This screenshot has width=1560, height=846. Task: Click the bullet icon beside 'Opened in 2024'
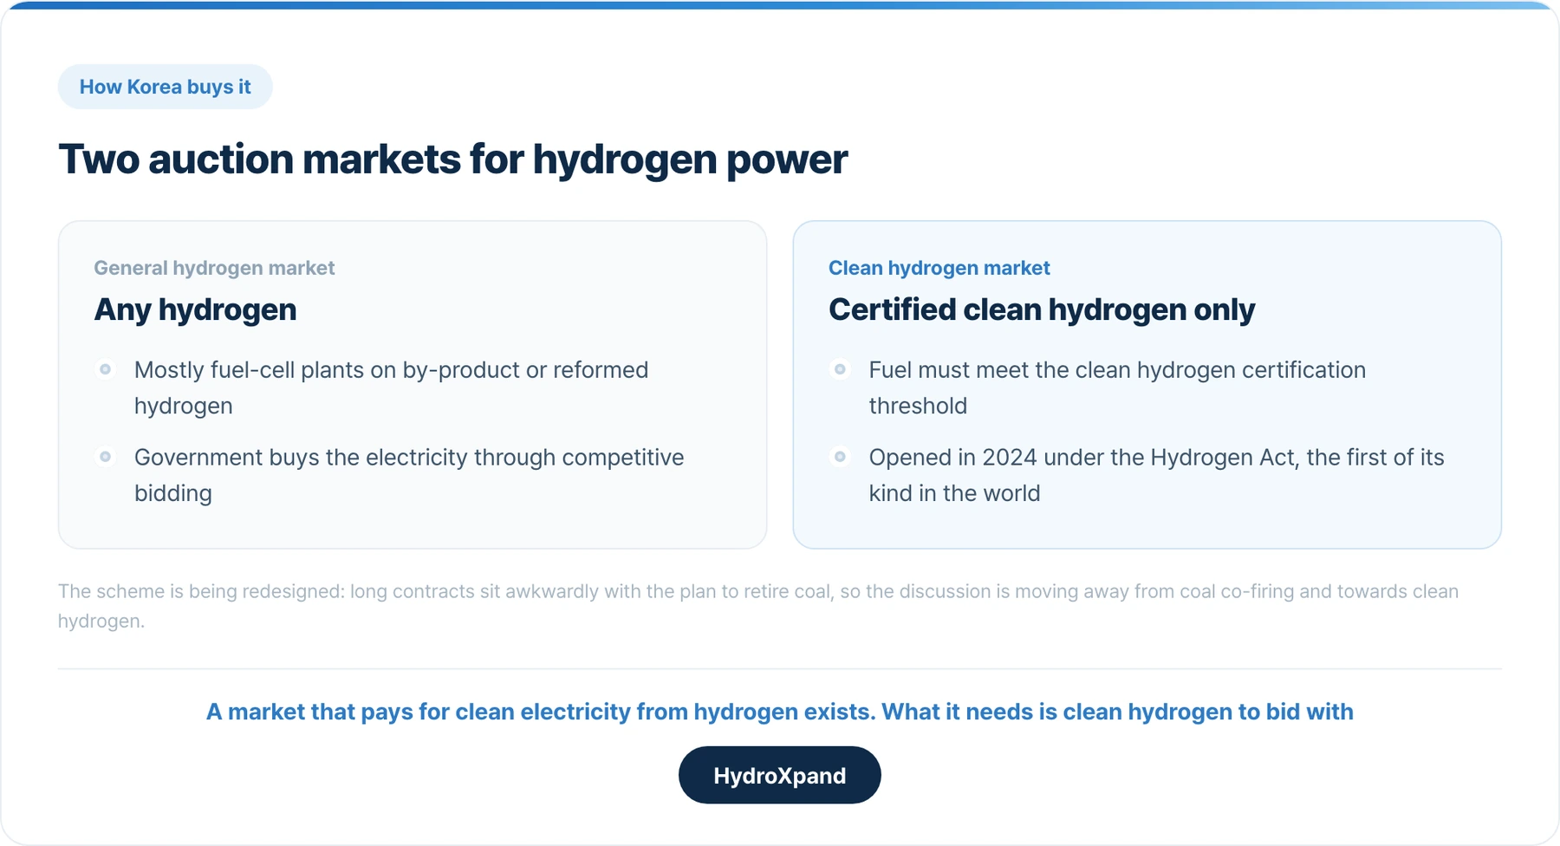point(840,457)
